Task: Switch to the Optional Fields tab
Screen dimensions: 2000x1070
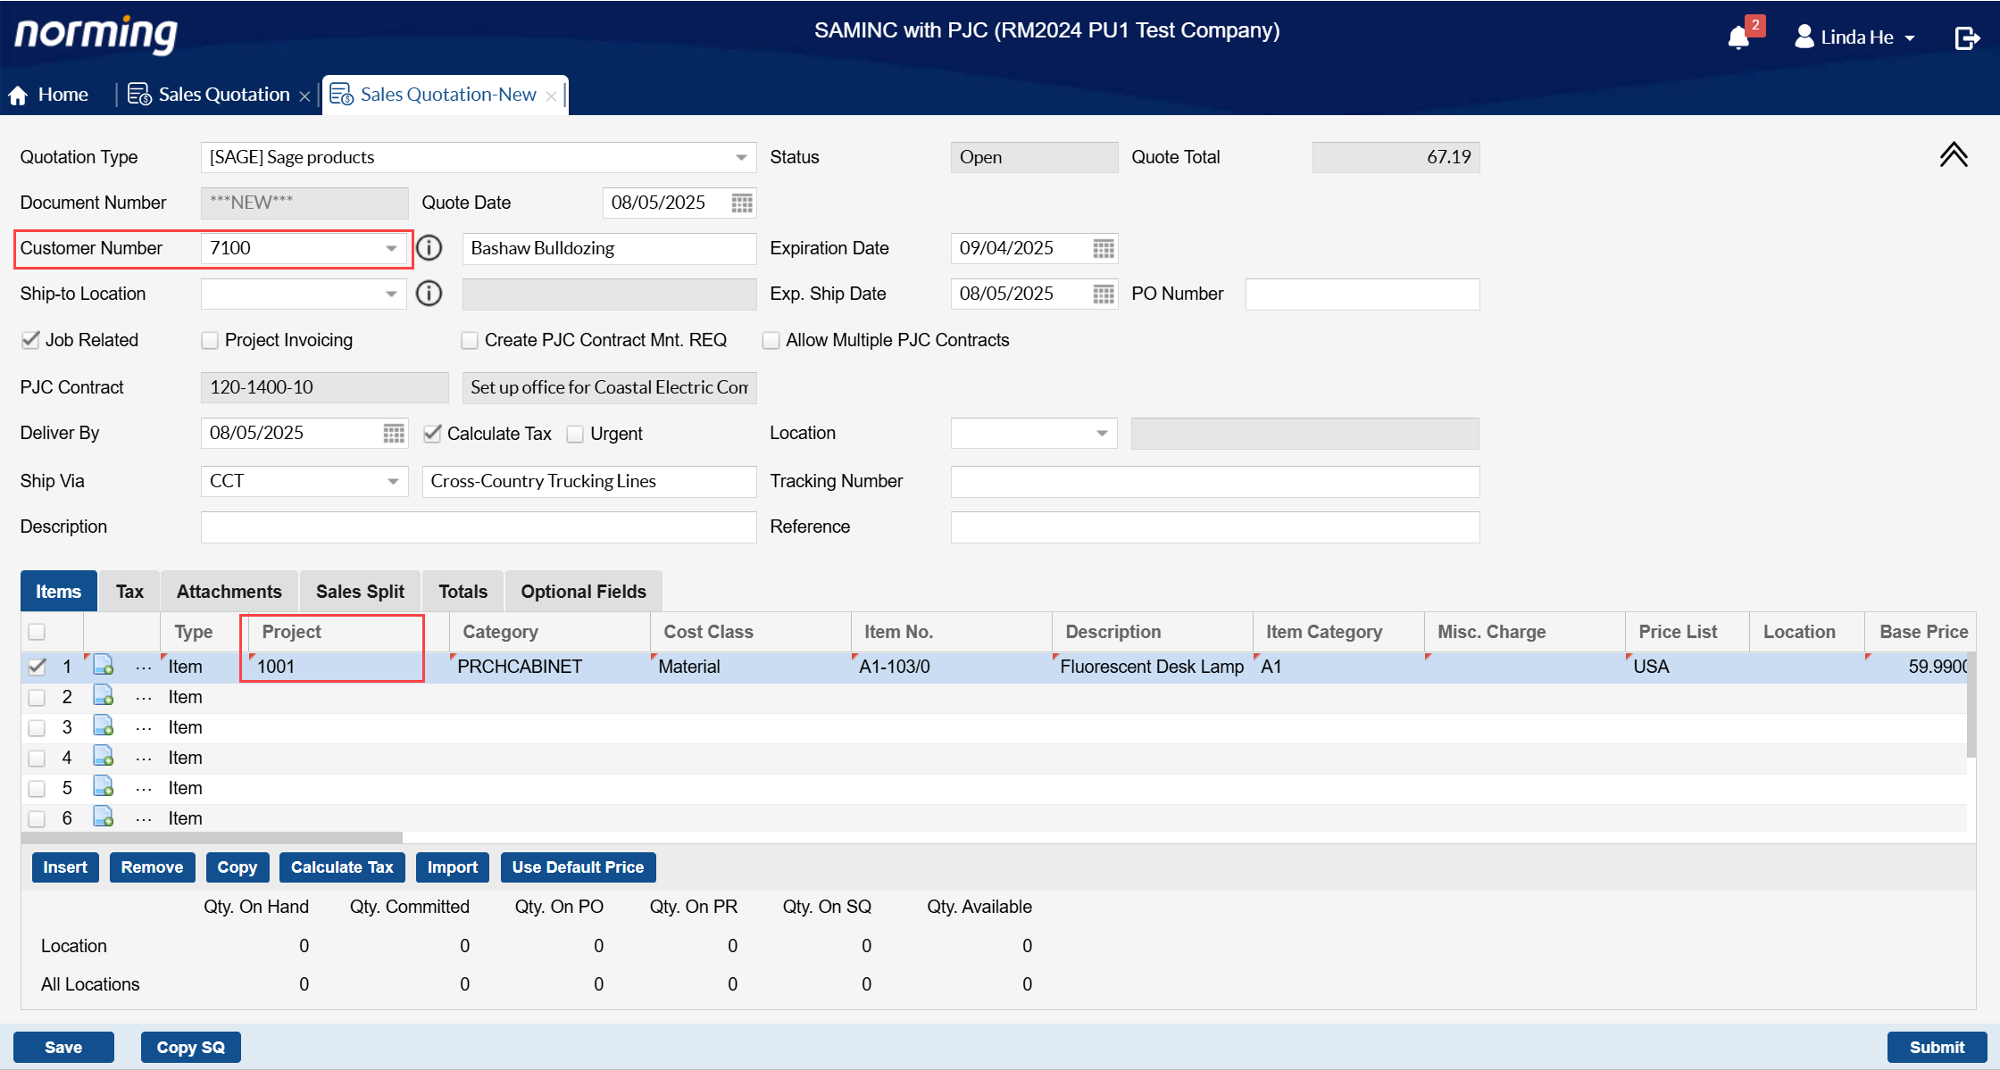Action: tap(583, 592)
